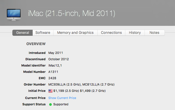Go to the Connections tab
The height and width of the screenshot is (110, 175).
[111, 33]
